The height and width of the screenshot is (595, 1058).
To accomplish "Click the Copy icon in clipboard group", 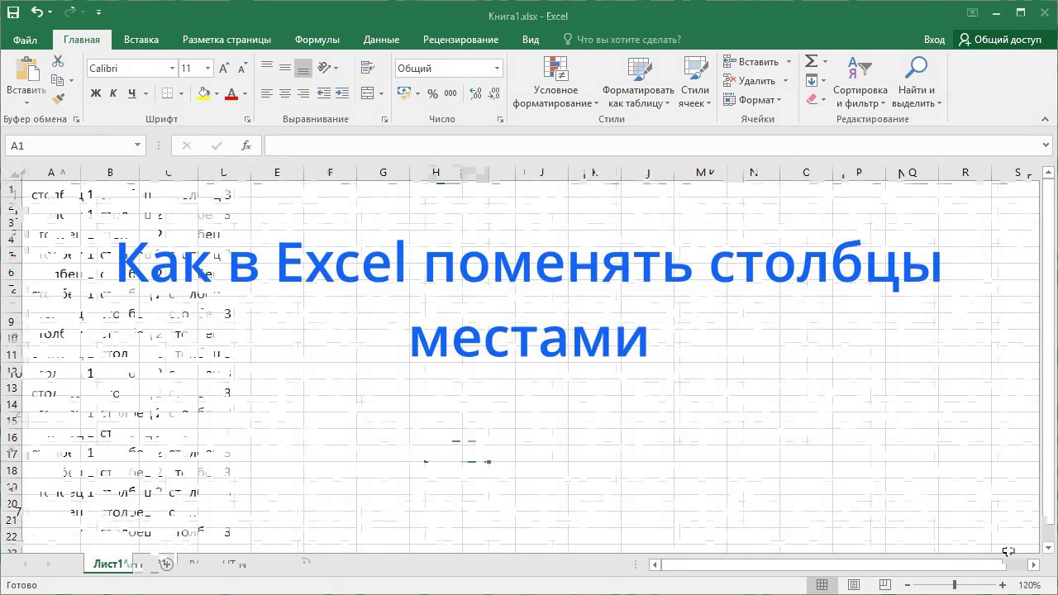I will [x=57, y=80].
